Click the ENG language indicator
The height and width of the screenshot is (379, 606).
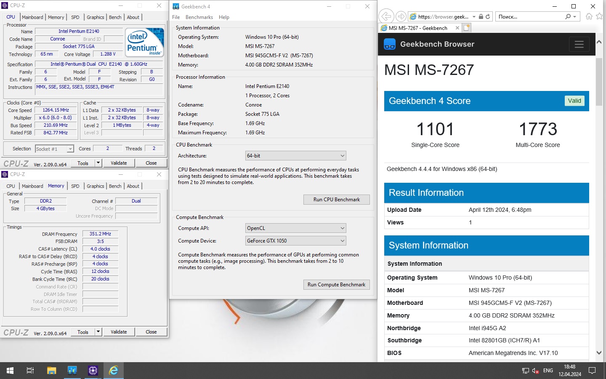[548, 371]
